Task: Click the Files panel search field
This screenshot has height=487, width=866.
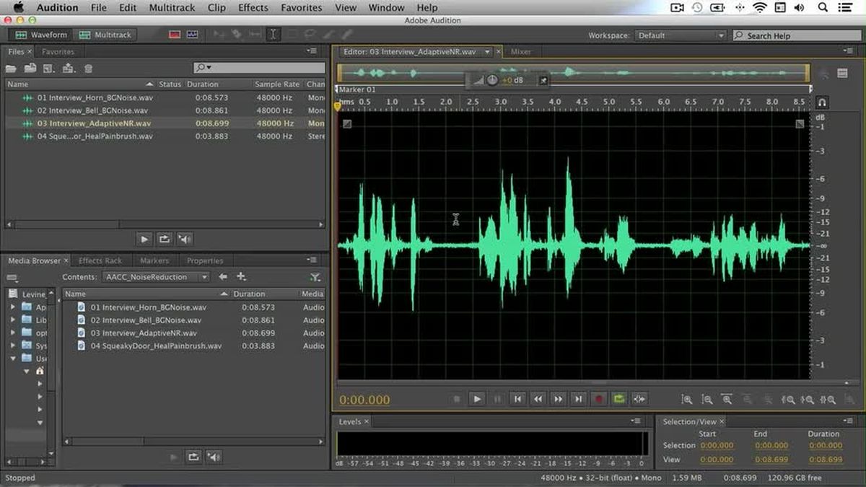Action: coord(258,67)
